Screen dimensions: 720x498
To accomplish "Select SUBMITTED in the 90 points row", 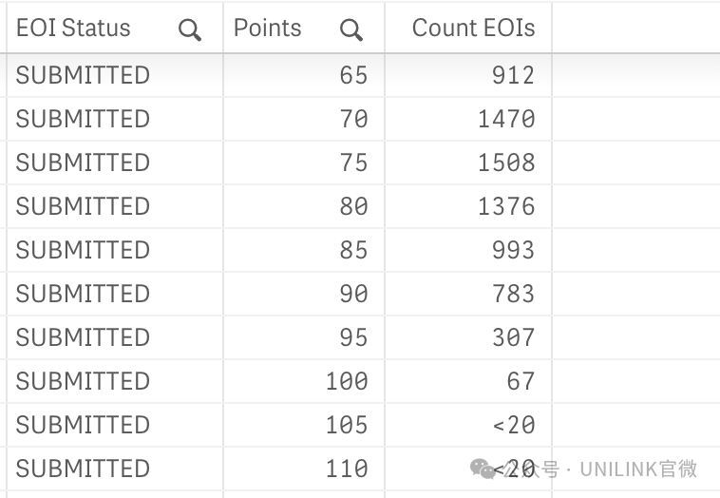I will [83, 293].
